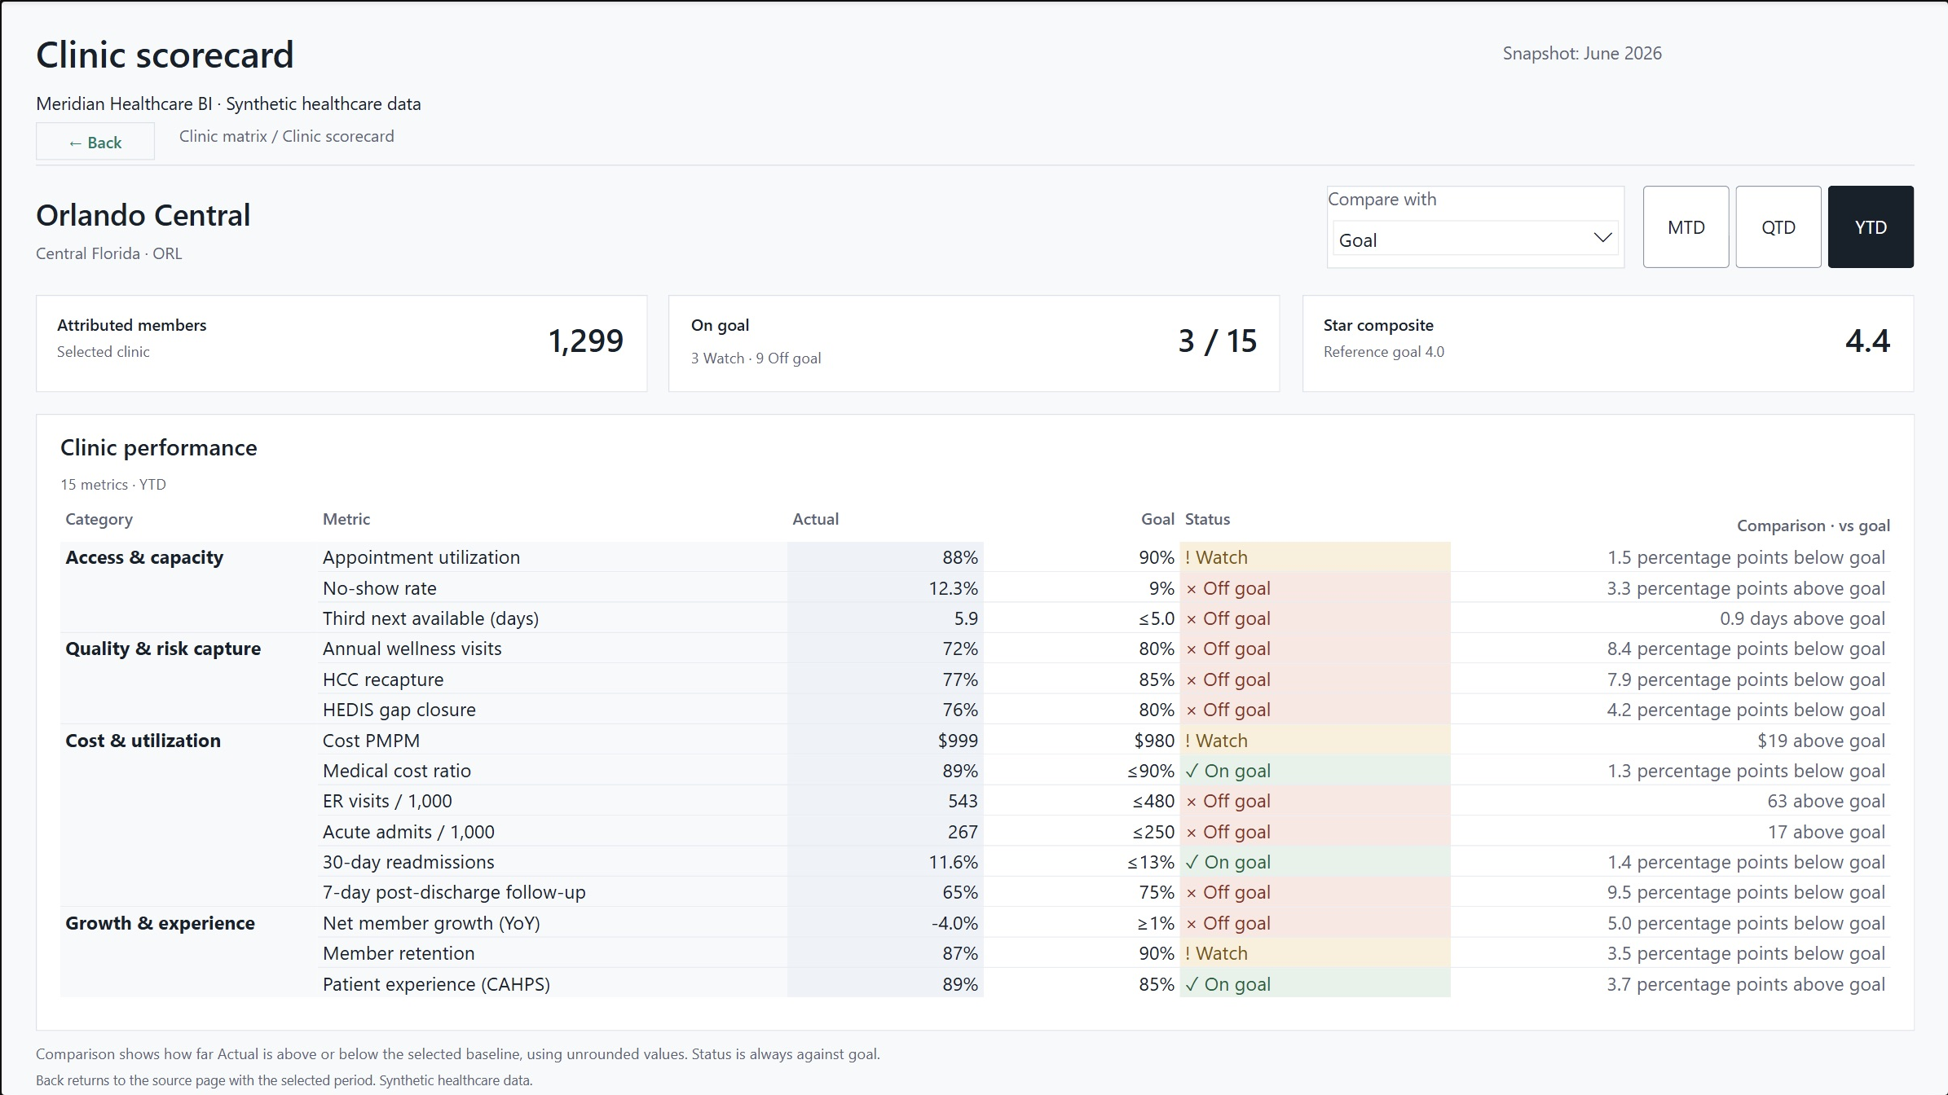Select the Annual wellness visits metric
The image size is (1948, 1095).
(x=412, y=649)
